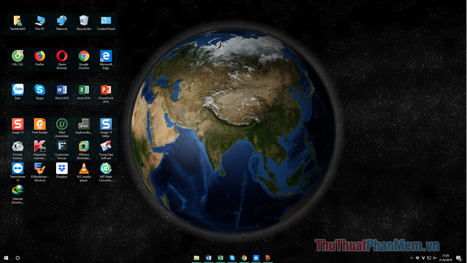
Task: Expand the hidden system tray icons
Action: click(412, 258)
